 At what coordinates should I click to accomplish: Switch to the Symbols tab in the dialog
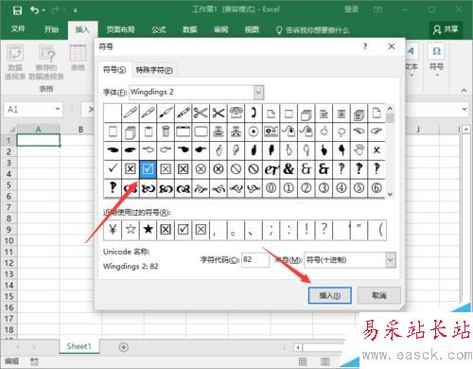click(114, 70)
